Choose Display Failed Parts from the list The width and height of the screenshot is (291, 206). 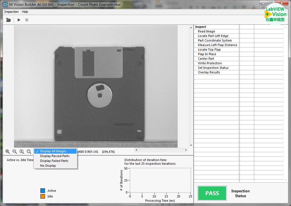tap(54, 161)
